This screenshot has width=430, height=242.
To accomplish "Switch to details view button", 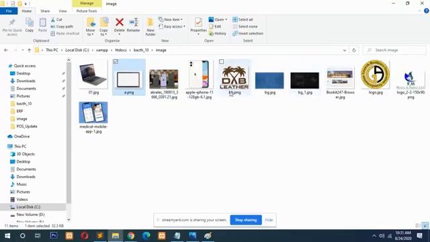I will [x=418, y=226].
